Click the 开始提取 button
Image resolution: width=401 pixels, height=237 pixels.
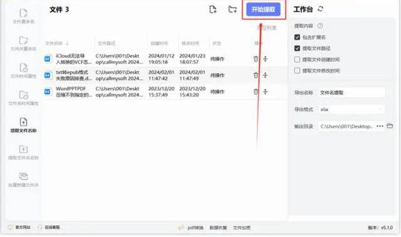coord(263,9)
